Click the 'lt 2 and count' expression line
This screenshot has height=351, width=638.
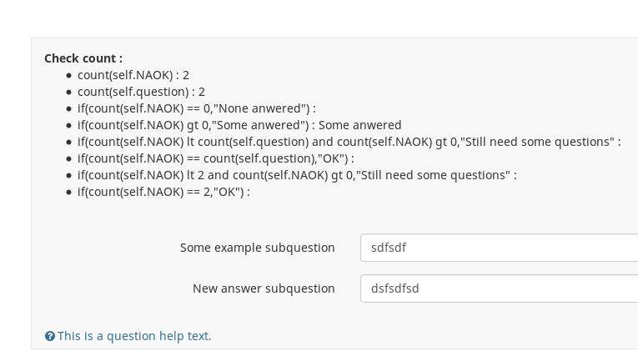[x=296, y=175]
